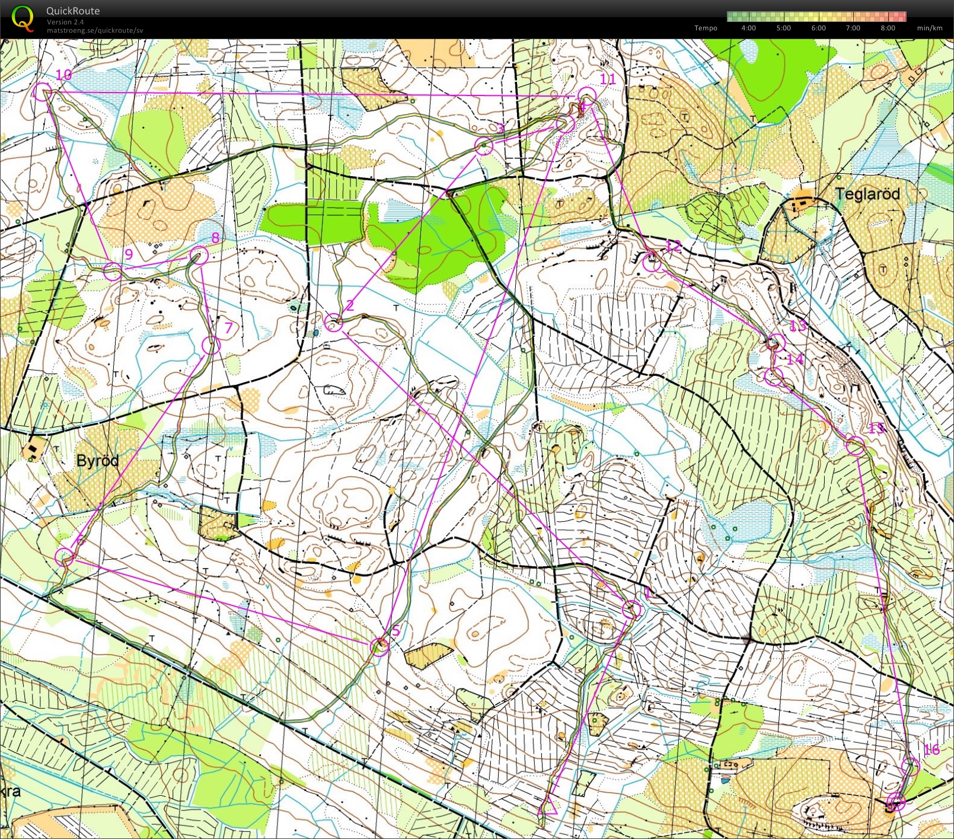Click control circle number 10
954x839 pixels.
(x=42, y=91)
